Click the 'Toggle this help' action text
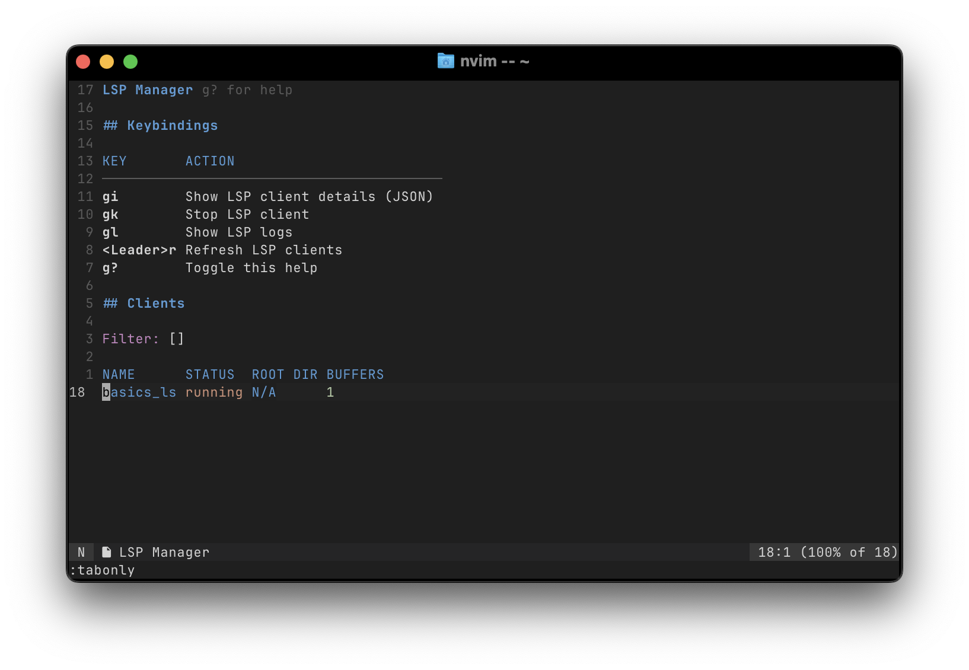Viewport: 969px width, 670px height. tap(251, 267)
